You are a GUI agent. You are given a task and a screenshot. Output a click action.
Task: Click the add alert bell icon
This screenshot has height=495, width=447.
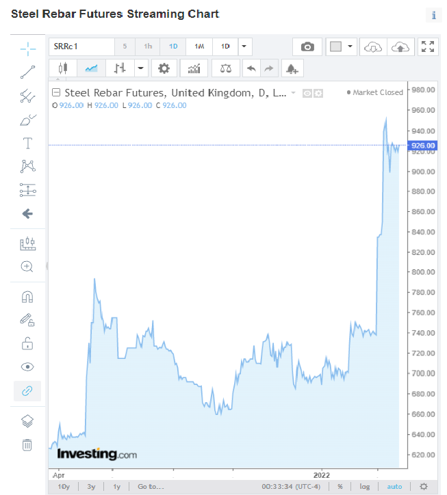coord(292,68)
